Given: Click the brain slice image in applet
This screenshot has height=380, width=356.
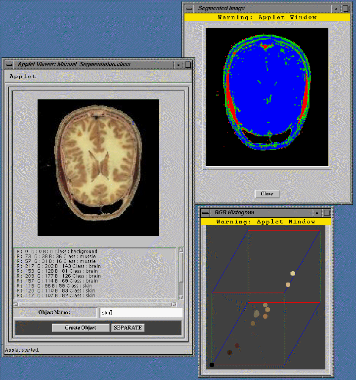Looking at the screenshot, I should [x=98, y=167].
